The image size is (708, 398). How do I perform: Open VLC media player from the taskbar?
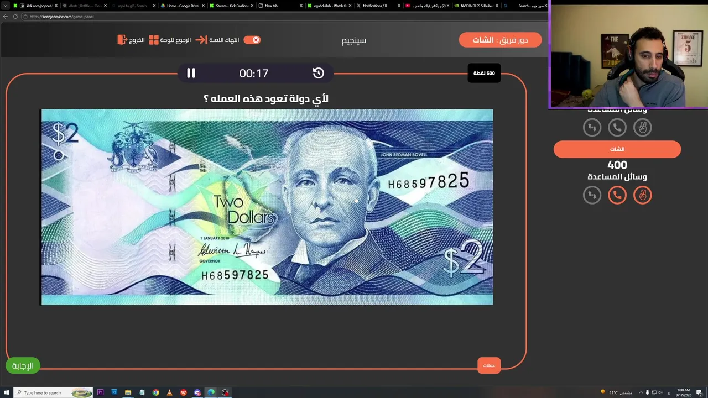click(170, 392)
